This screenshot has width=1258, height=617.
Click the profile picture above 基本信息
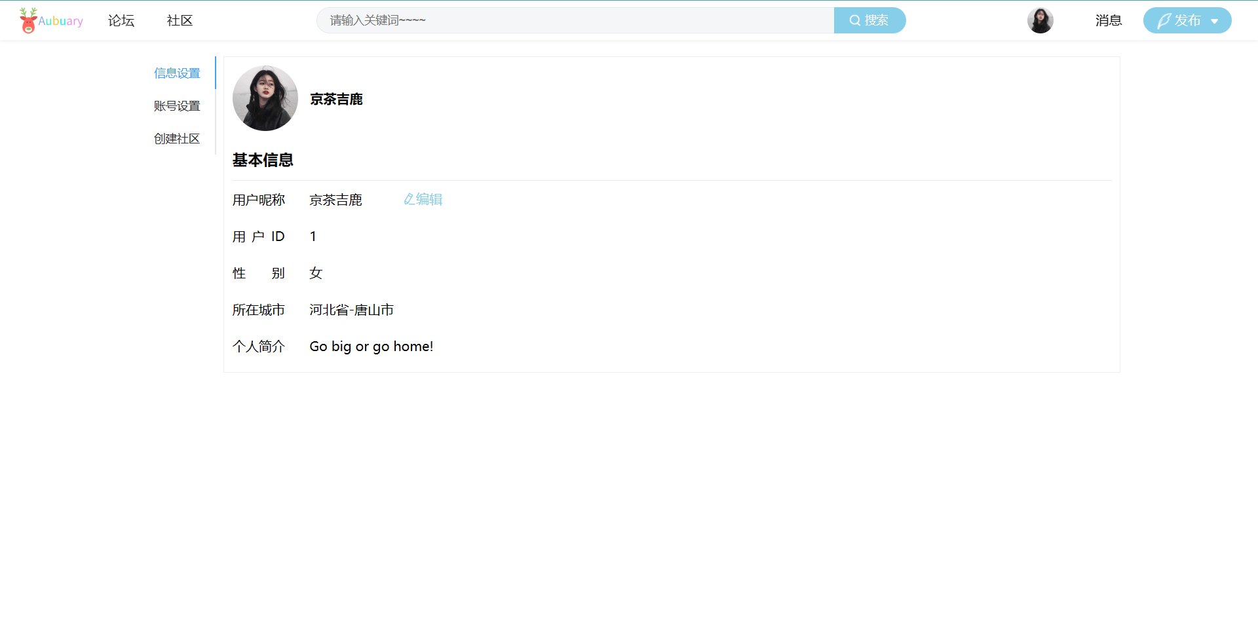(x=265, y=98)
